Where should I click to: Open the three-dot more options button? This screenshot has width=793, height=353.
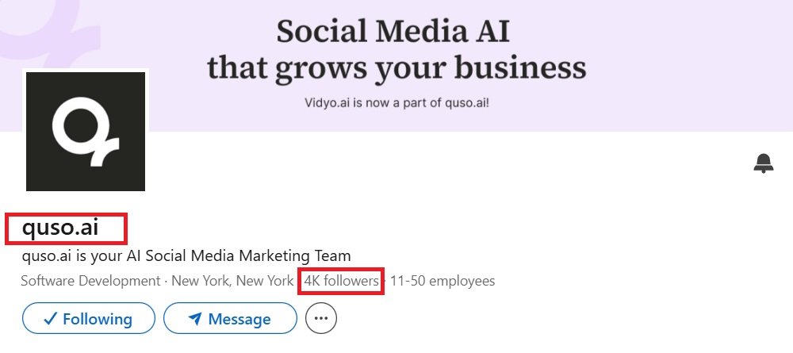tap(321, 318)
